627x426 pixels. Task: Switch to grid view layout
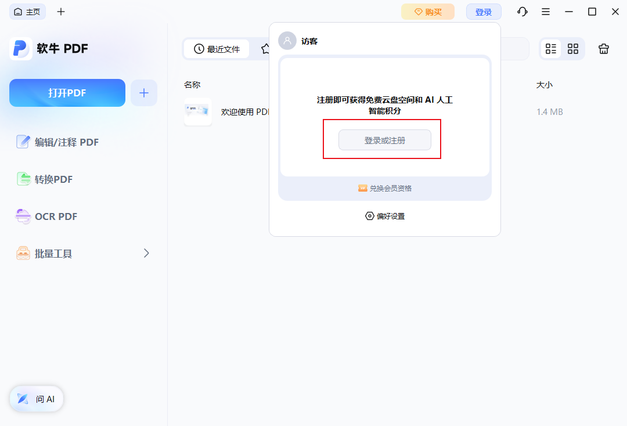point(573,49)
